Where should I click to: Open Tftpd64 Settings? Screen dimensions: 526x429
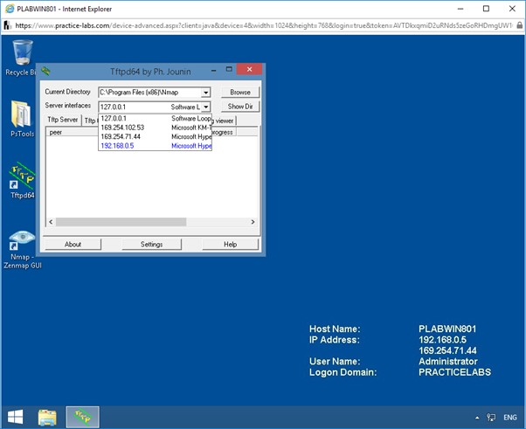(x=152, y=244)
